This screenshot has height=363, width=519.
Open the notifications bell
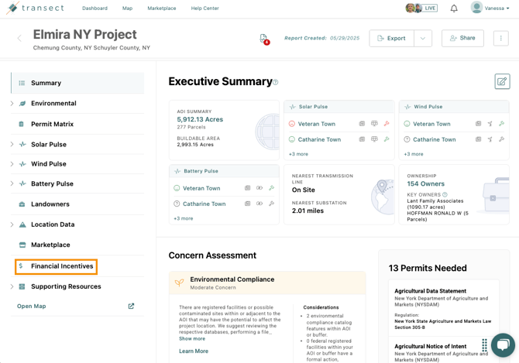454,9
